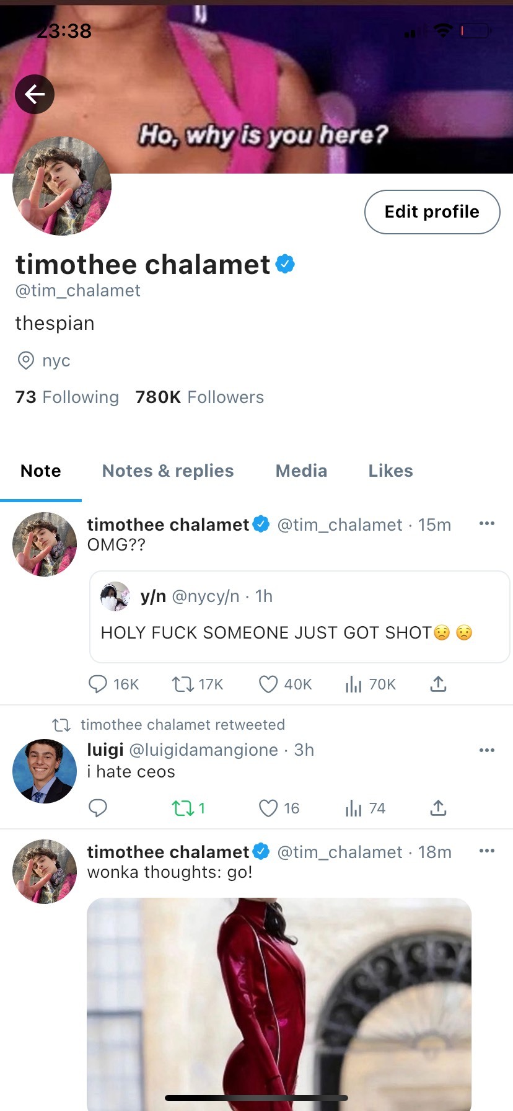The image size is (513, 1111).
Task: Switch to the Notes & replies tab
Action: [x=168, y=471]
